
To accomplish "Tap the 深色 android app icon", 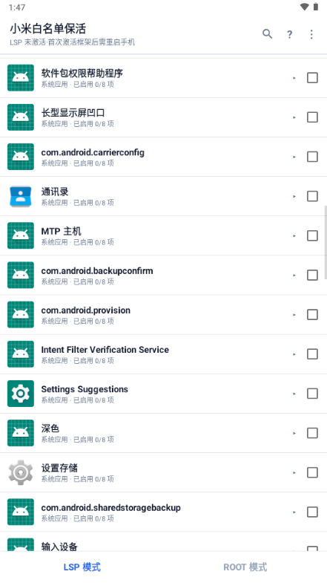I will pyautogui.click(x=21, y=433).
